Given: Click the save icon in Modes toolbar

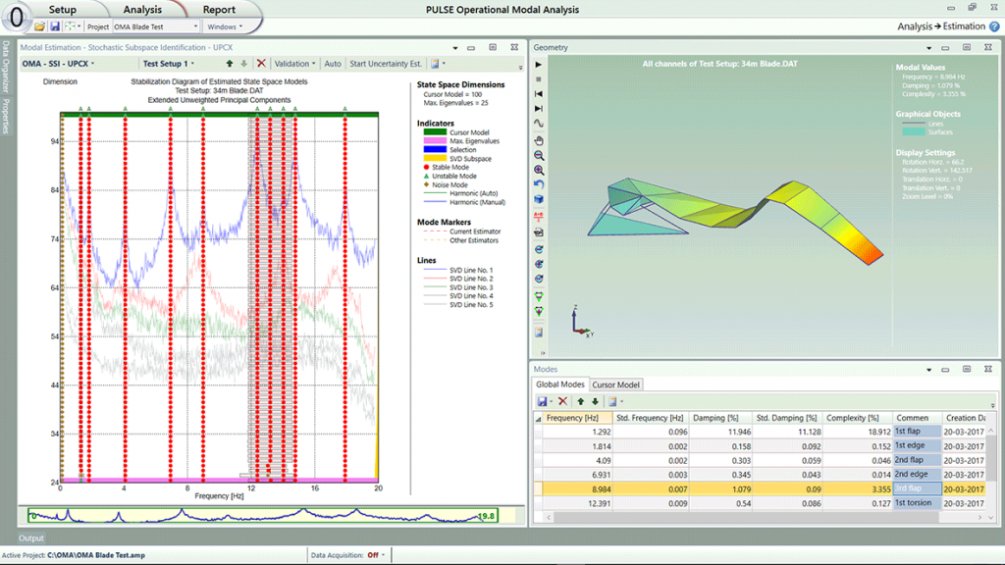Looking at the screenshot, I should click(542, 401).
